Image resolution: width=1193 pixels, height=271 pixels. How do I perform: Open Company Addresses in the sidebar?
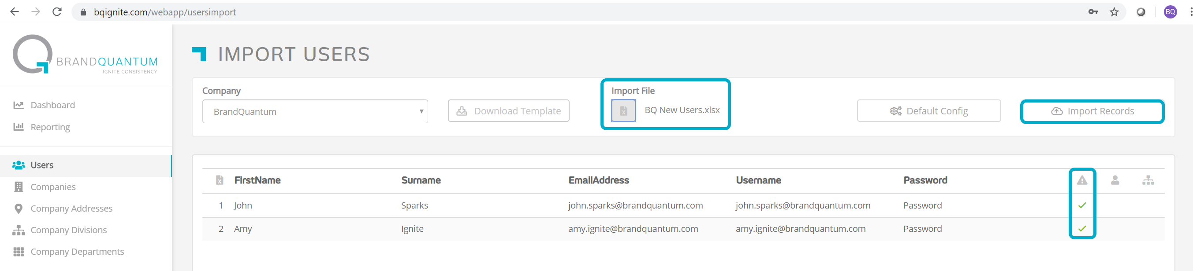71,209
